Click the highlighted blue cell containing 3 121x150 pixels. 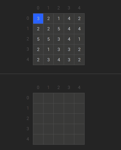pos(38,19)
